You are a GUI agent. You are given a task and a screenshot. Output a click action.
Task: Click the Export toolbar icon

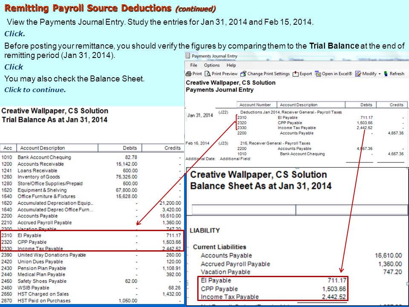tap(296, 74)
